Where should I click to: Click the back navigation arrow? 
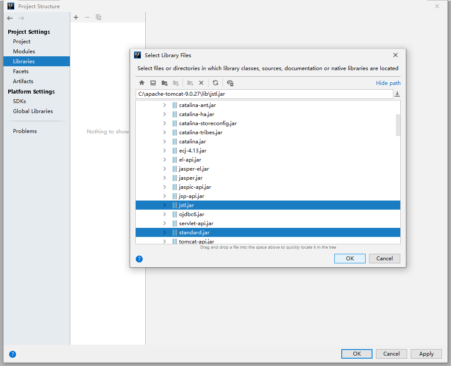coord(10,18)
